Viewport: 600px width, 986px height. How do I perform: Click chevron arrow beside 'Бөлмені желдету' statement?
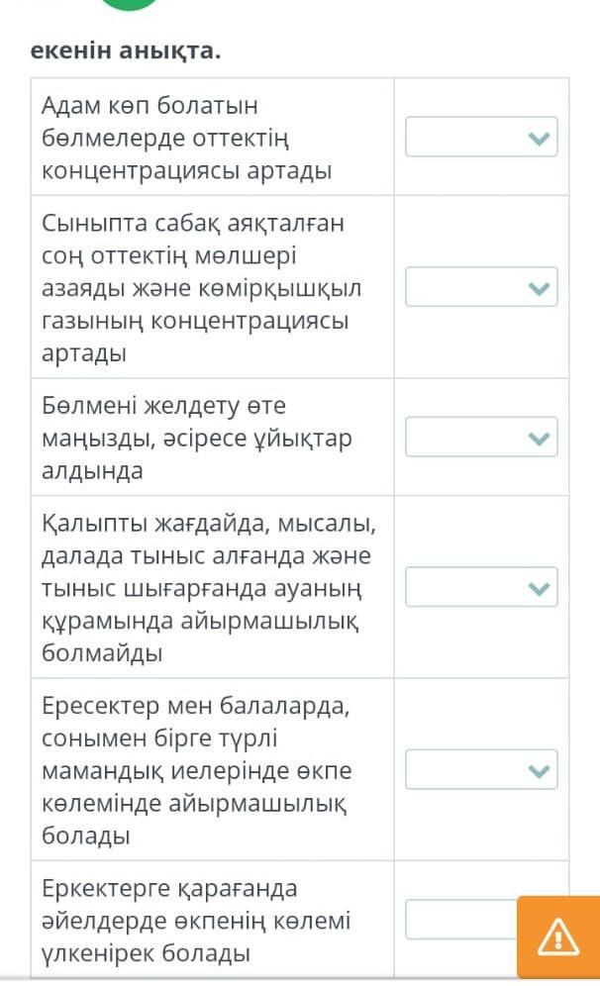tap(538, 438)
